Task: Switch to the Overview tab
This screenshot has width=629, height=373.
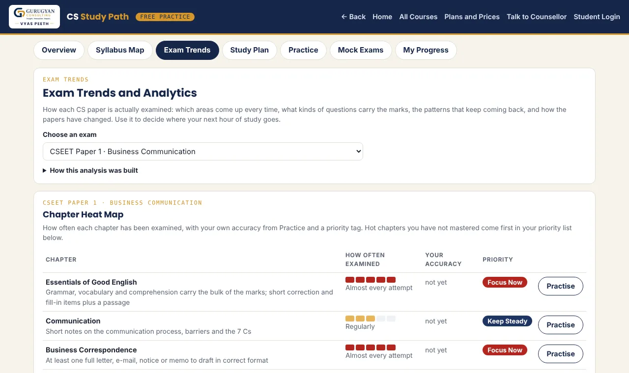Action: (x=59, y=50)
